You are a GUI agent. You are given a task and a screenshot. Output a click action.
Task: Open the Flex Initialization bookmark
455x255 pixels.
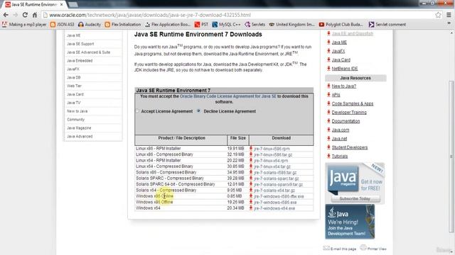pos(123,25)
